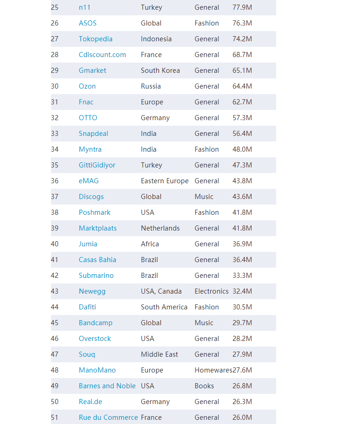Visit the Cdiscount.com link
Viewport: 341px width, 424px height.
tap(102, 55)
